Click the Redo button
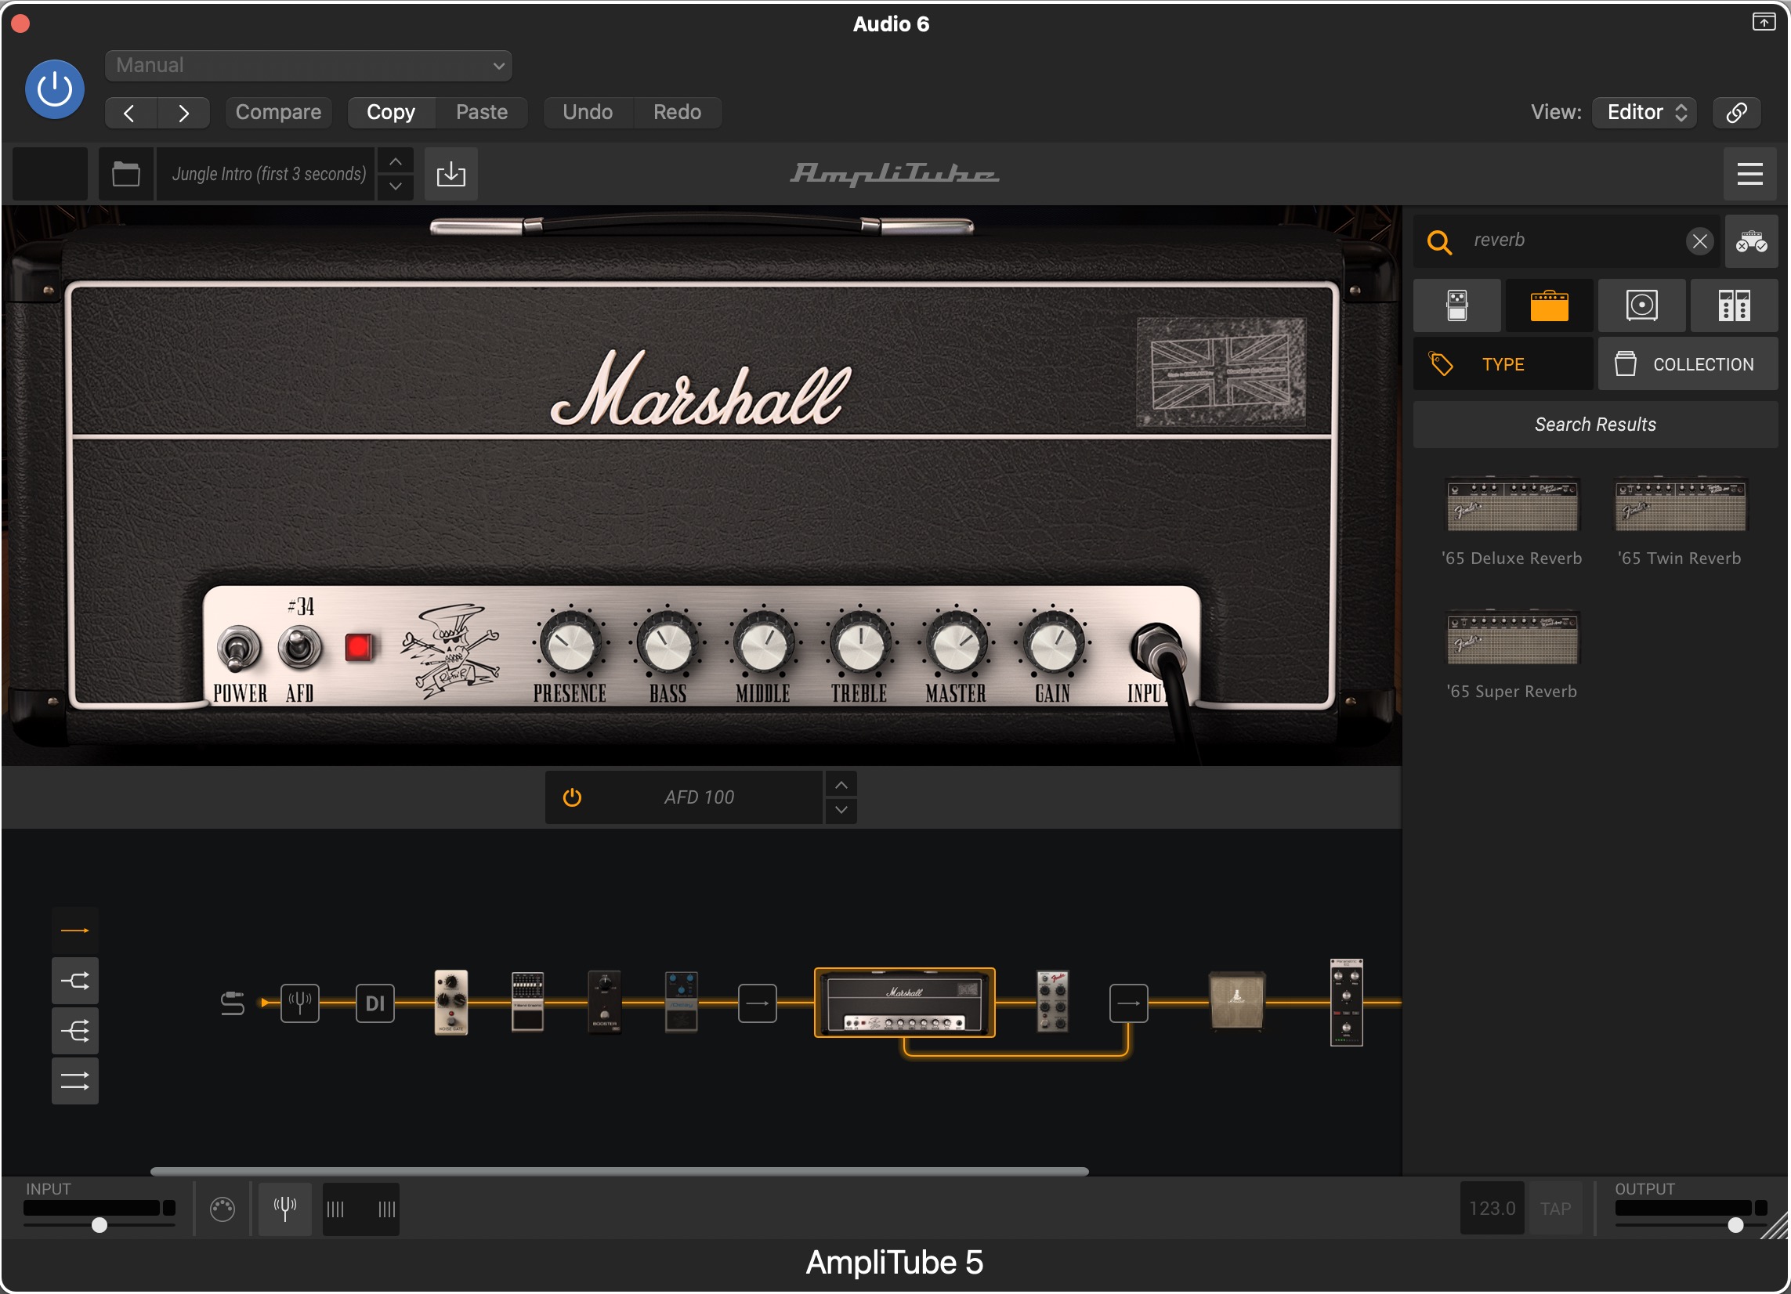This screenshot has height=1294, width=1791. 677,112
